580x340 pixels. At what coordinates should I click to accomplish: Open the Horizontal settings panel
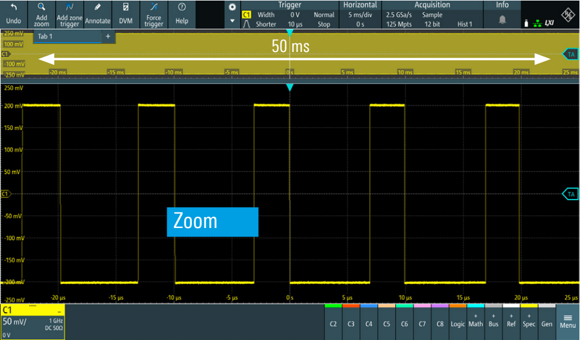tap(360, 15)
